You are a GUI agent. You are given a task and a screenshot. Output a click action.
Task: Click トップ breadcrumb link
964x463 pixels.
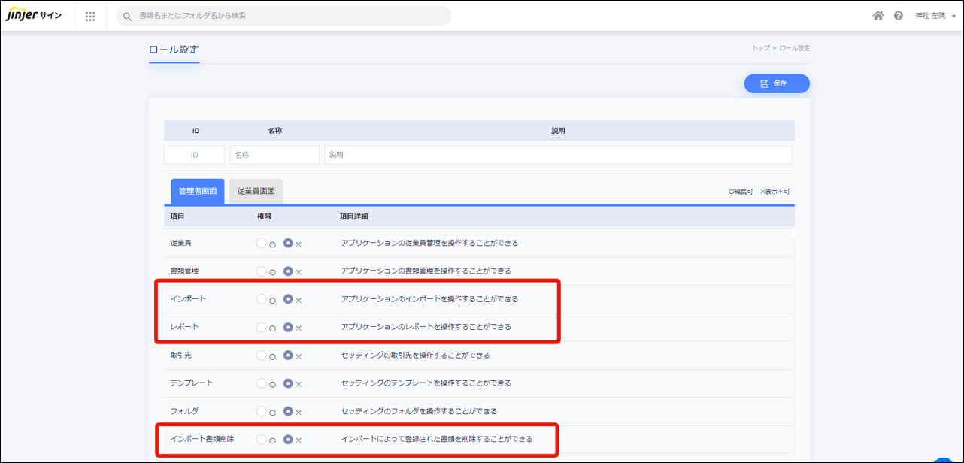760,48
